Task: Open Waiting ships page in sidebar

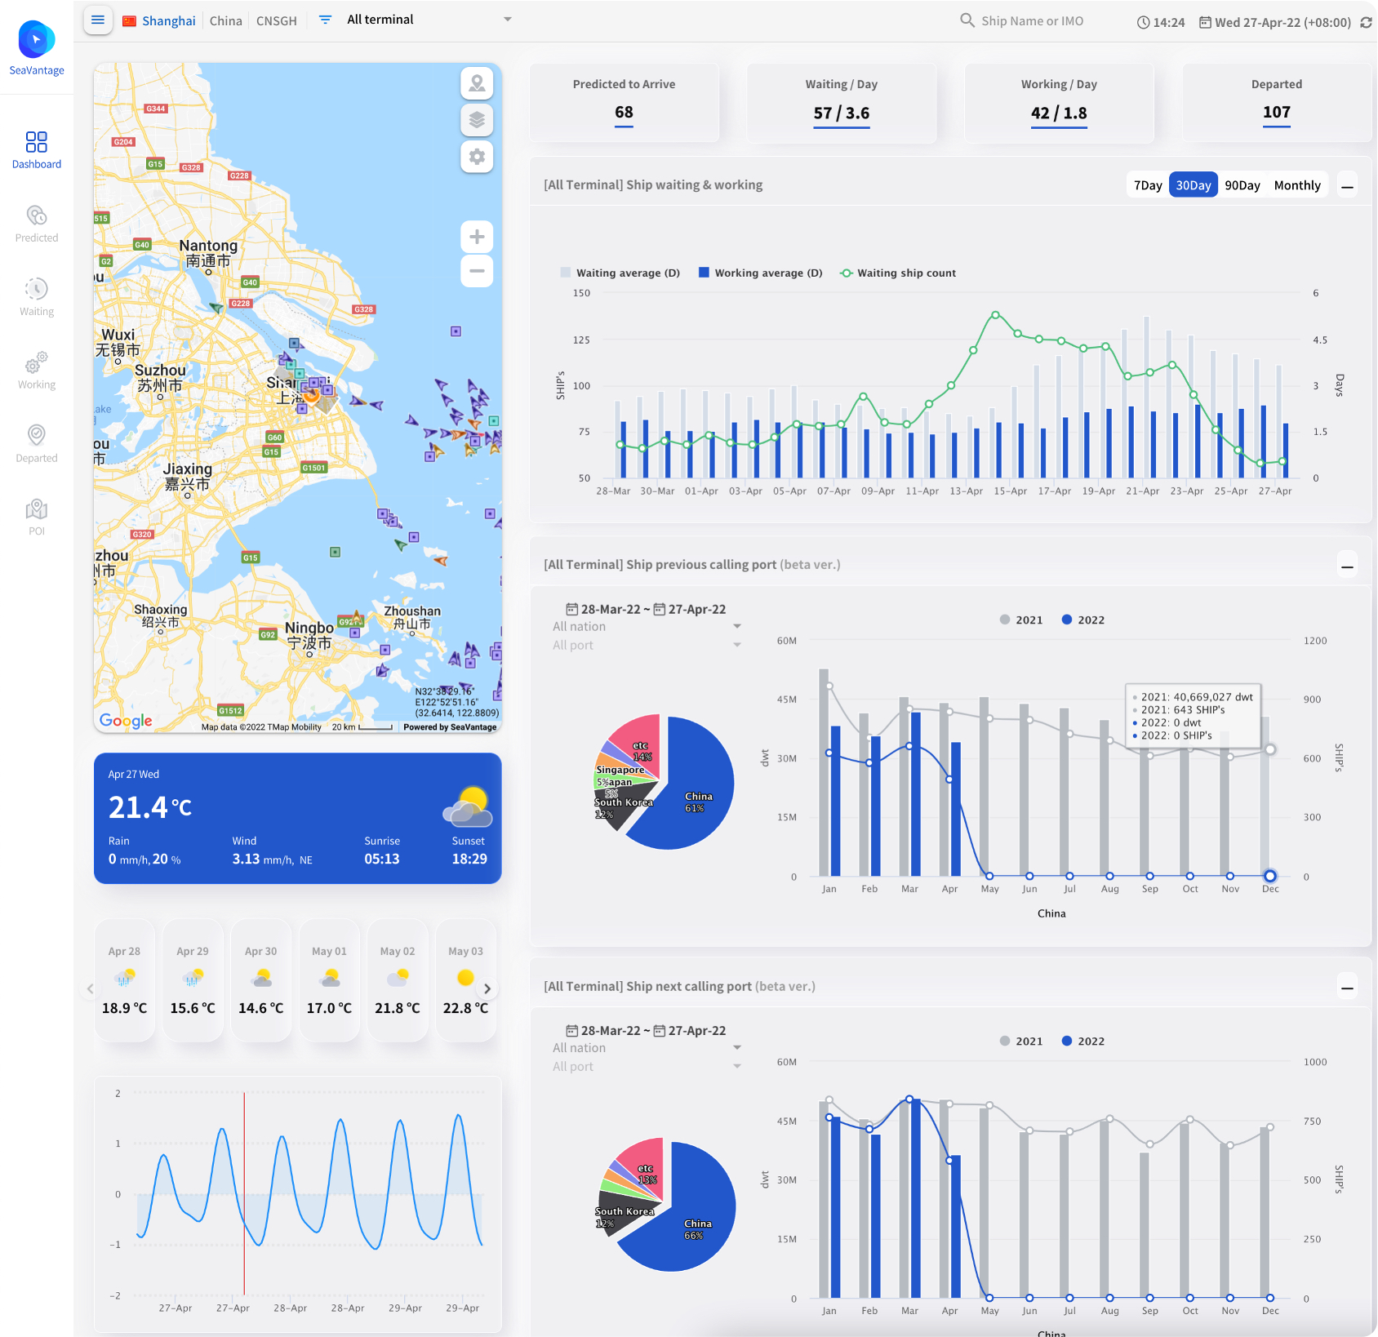Action: point(37,297)
